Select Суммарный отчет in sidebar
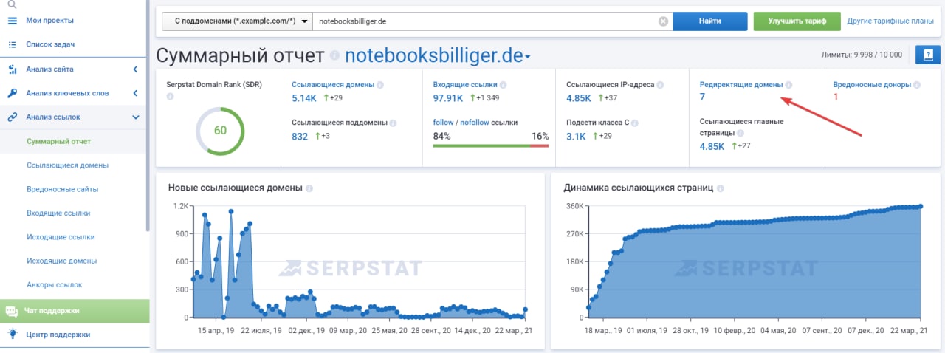Viewport: 945px width, 353px height. [58, 141]
